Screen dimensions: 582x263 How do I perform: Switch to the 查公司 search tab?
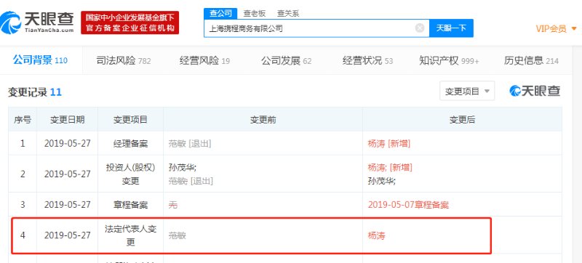[220, 14]
